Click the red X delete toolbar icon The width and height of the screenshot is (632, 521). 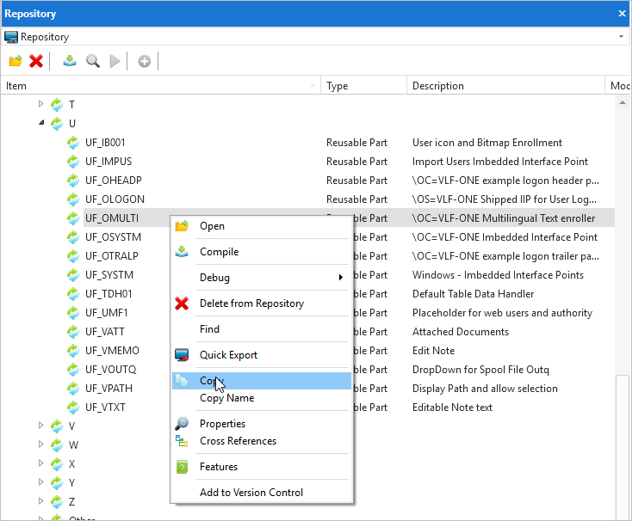point(36,61)
